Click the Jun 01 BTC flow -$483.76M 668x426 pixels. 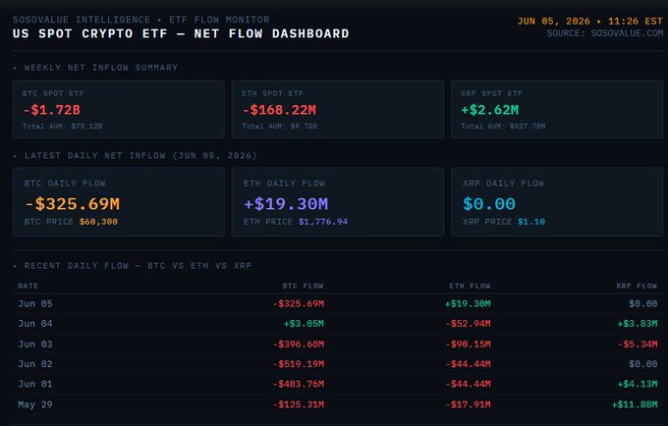pyautogui.click(x=299, y=385)
